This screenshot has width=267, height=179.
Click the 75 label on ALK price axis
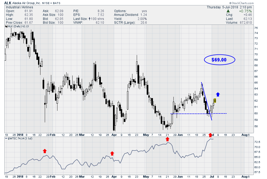point(256,28)
